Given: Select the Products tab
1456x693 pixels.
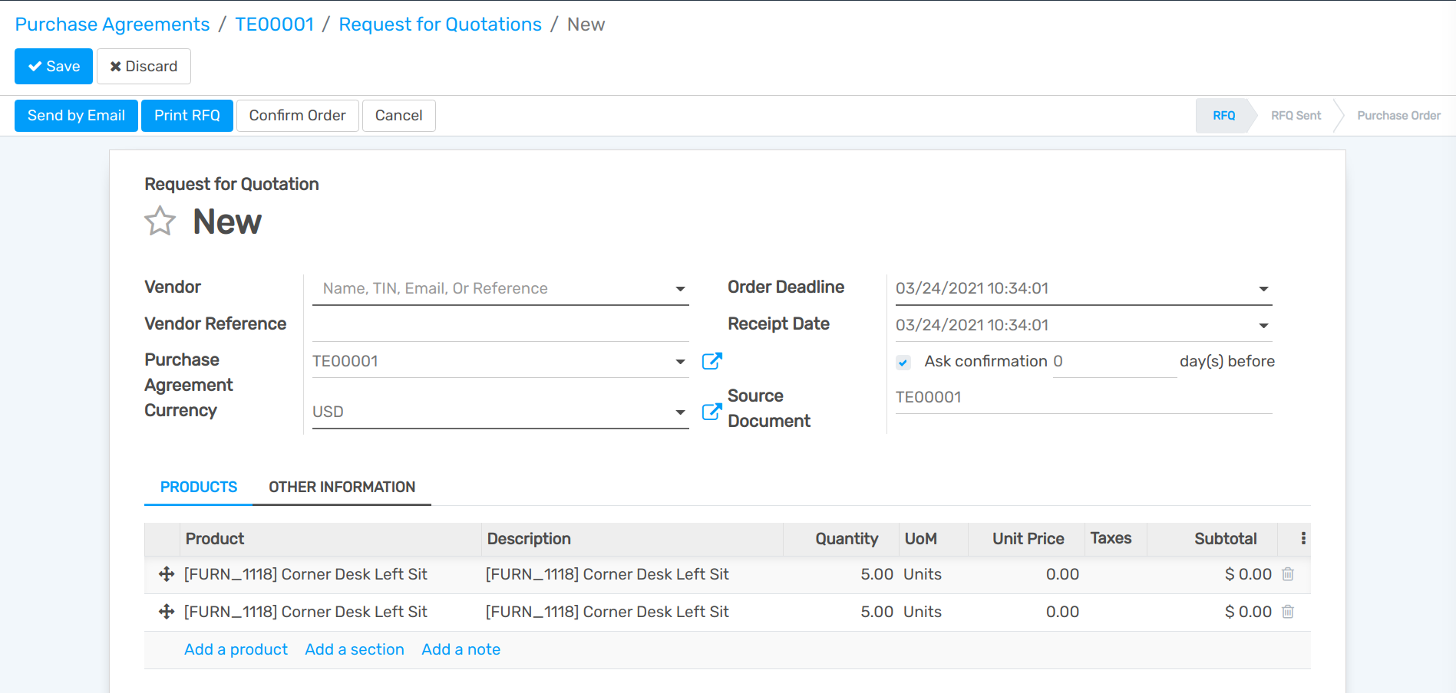Looking at the screenshot, I should [198, 486].
